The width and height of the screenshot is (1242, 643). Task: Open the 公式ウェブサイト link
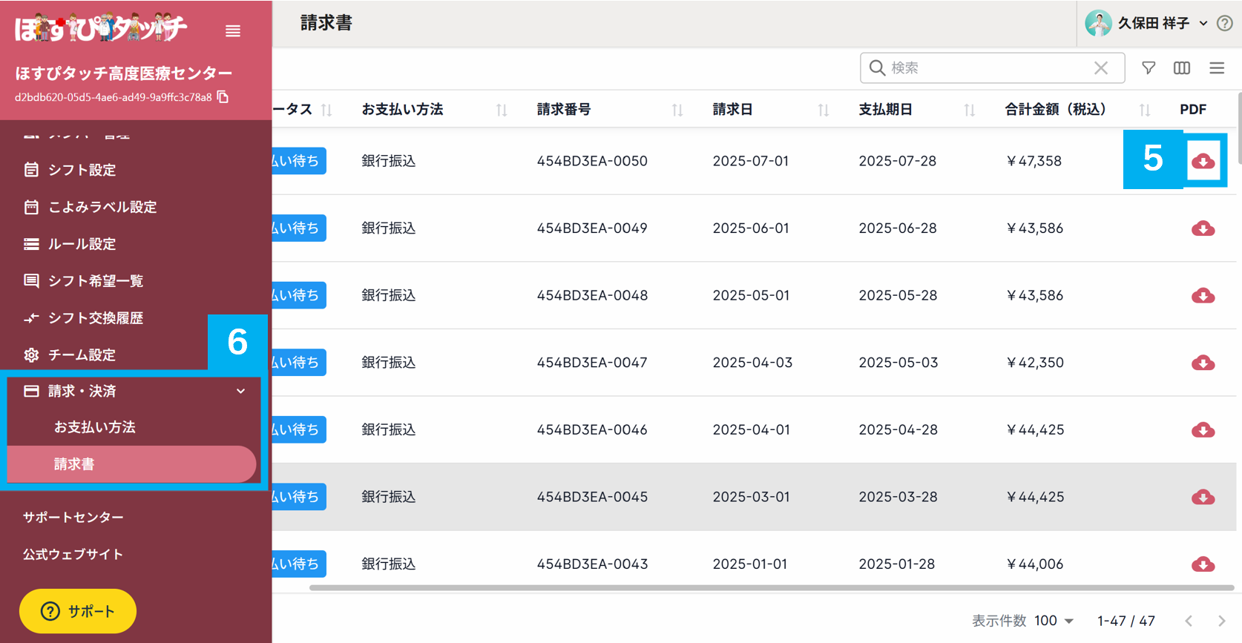(x=73, y=554)
